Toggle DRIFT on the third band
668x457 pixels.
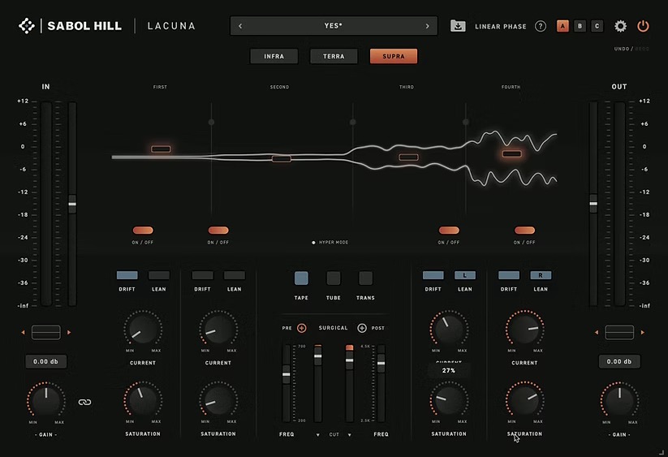click(x=433, y=275)
